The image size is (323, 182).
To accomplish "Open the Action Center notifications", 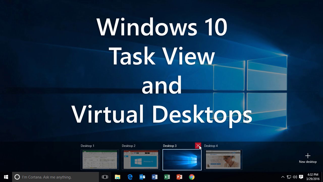I will pos(301,177).
